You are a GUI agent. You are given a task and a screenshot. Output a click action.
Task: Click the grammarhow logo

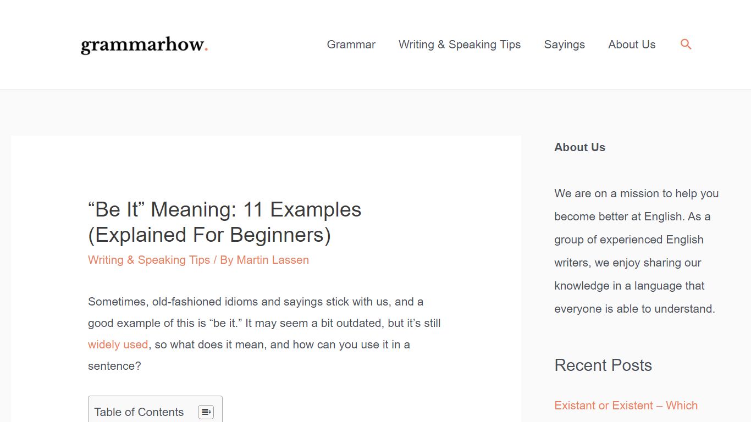(x=144, y=45)
